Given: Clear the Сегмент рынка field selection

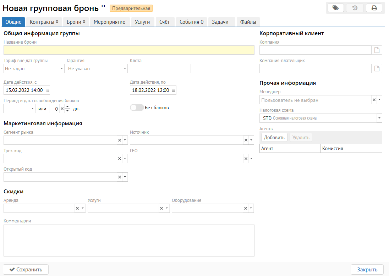Looking at the screenshot, I should tap(119, 140).
